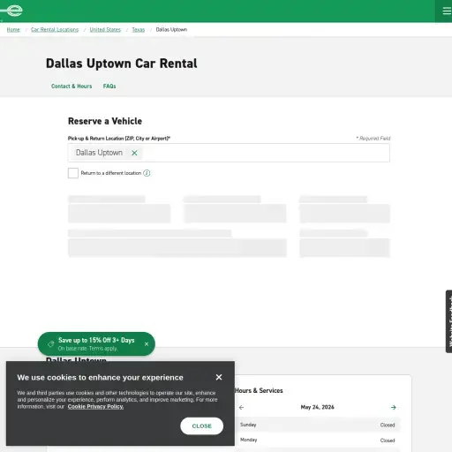Open info icon beside Return to different location
Image resolution: width=452 pixels, height=452 pixels.
pyautogui.click(x=147, y=173)
